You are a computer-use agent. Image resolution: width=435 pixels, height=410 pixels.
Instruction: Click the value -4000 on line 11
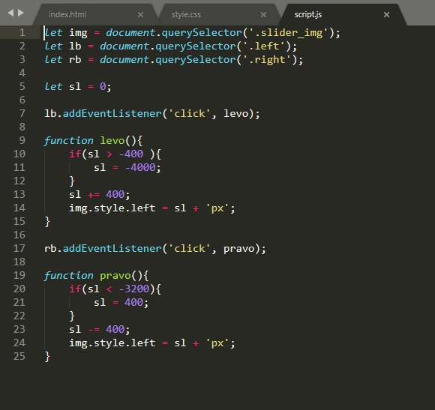point(140,167)
